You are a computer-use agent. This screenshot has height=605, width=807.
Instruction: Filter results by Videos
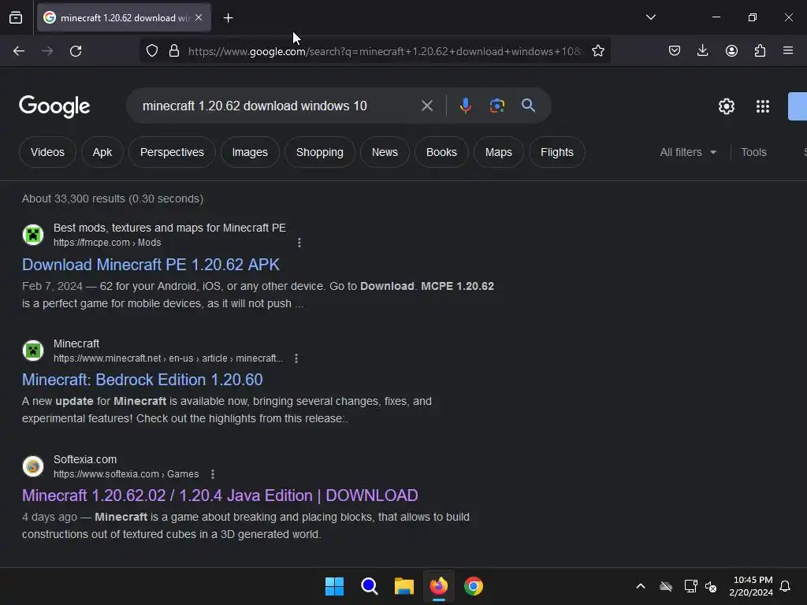pyautogui.click(x=47, y=152)
